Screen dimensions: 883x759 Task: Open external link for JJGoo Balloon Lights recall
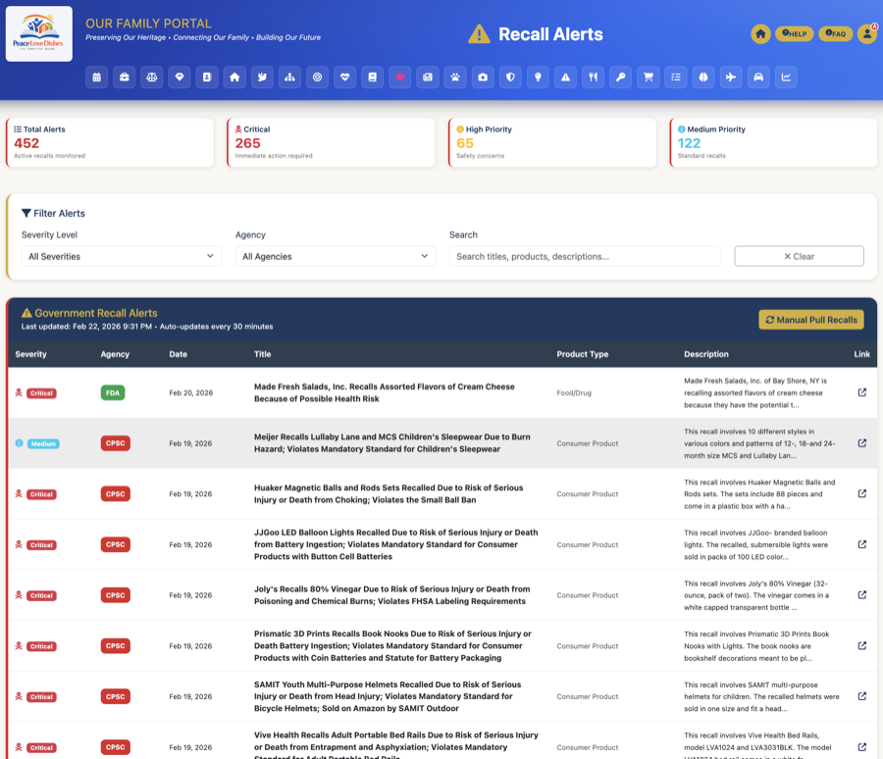[x=862, y=544]
